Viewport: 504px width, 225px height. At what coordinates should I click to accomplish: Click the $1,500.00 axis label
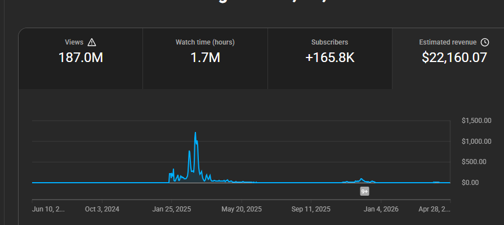point(476,121)
